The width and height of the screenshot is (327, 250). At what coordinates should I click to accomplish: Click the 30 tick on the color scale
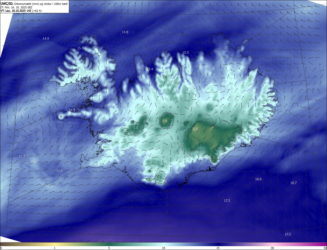(272, 248)
